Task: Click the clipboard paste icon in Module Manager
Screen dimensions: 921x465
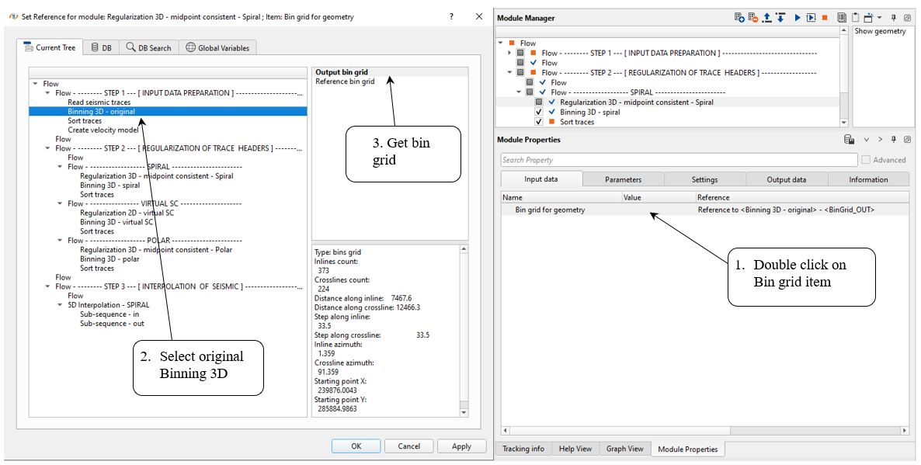Action: 854,18
